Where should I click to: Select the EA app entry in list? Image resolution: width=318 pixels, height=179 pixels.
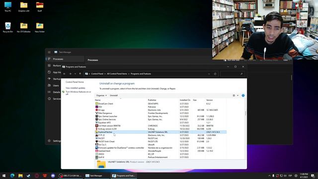pos(160,110)
